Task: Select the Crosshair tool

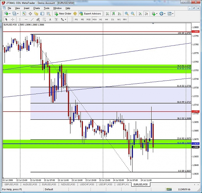Action: [x=13, y=19]
